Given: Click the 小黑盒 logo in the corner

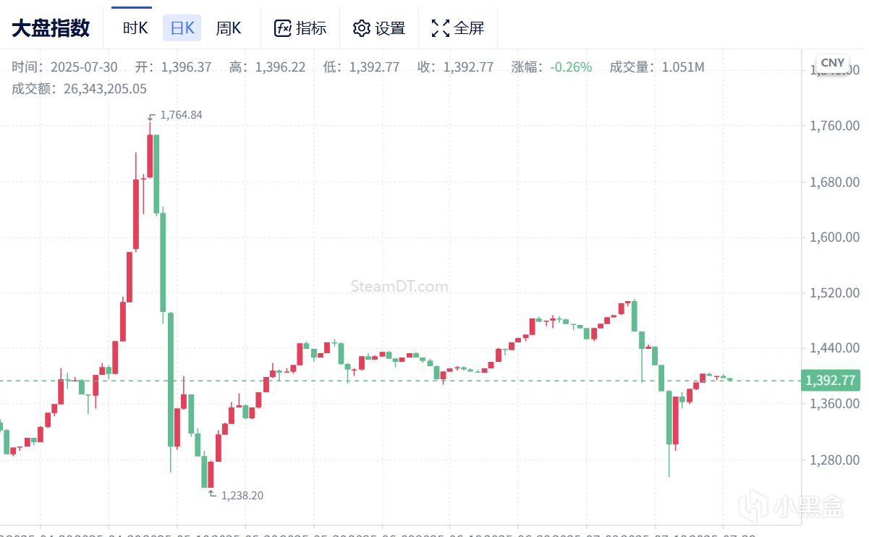Looking at the screenshot, I should 800,507.
